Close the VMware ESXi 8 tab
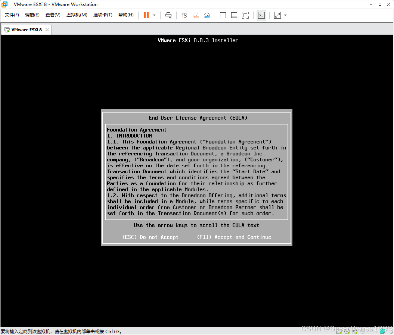 coord(47,29)
